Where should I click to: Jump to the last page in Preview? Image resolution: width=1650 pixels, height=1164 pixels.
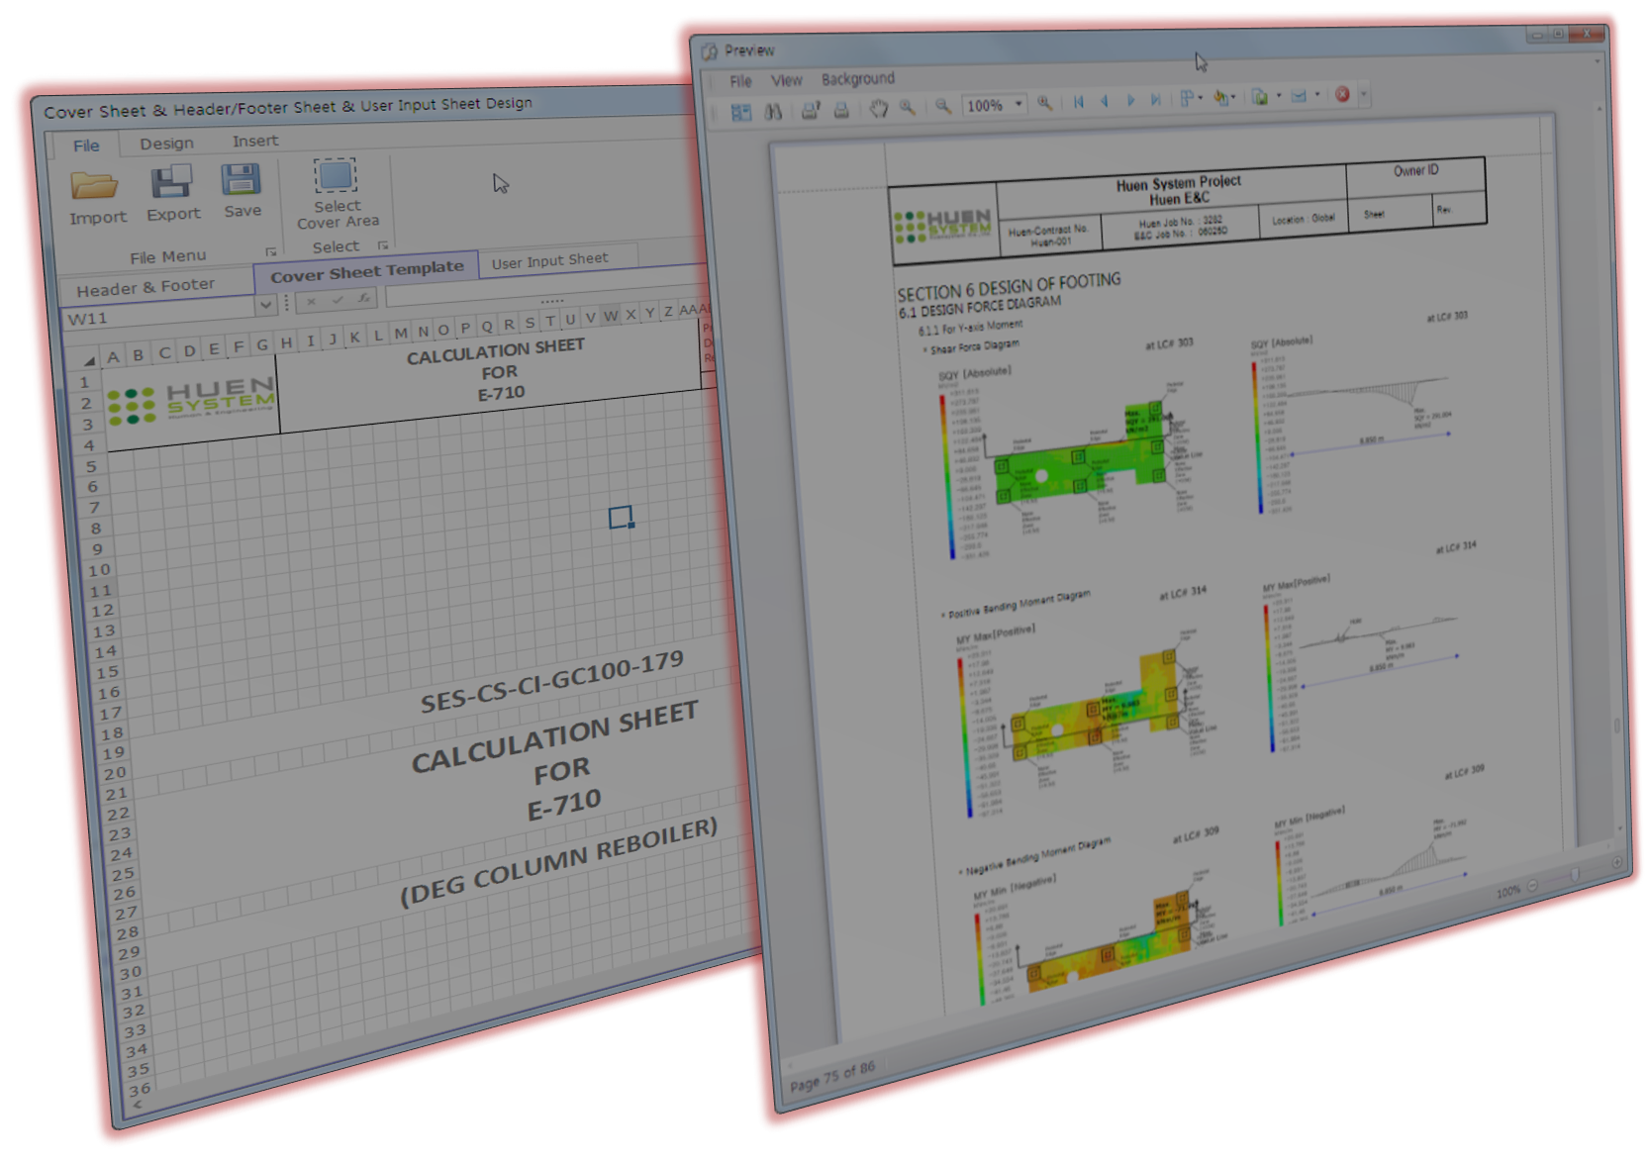pyautogui.click(x=1155, y=100)
